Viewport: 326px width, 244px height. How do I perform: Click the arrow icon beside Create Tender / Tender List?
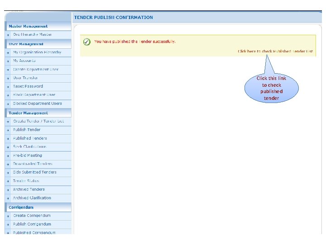pos(8,122)
